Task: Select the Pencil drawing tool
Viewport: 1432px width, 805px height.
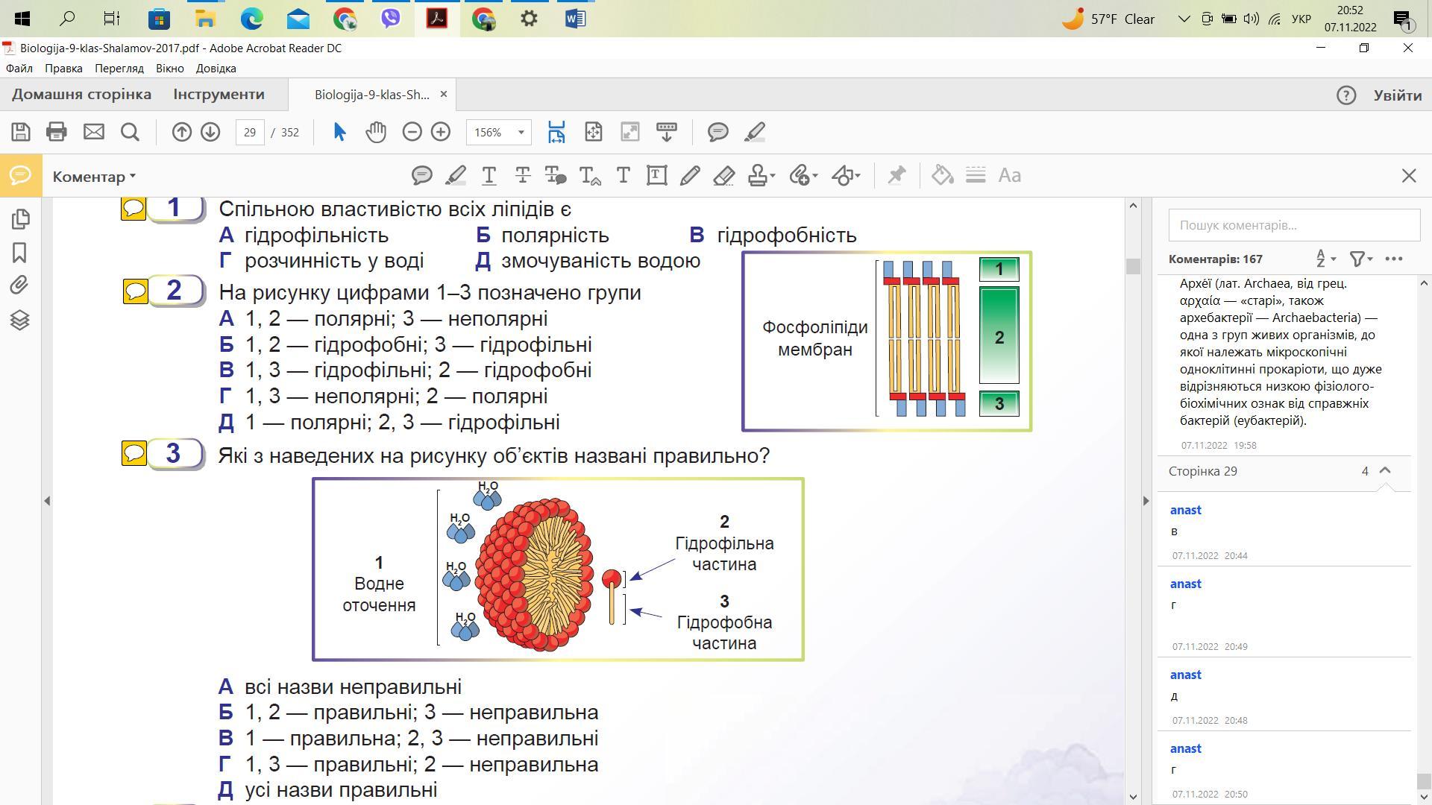Action: pos(690,176)
